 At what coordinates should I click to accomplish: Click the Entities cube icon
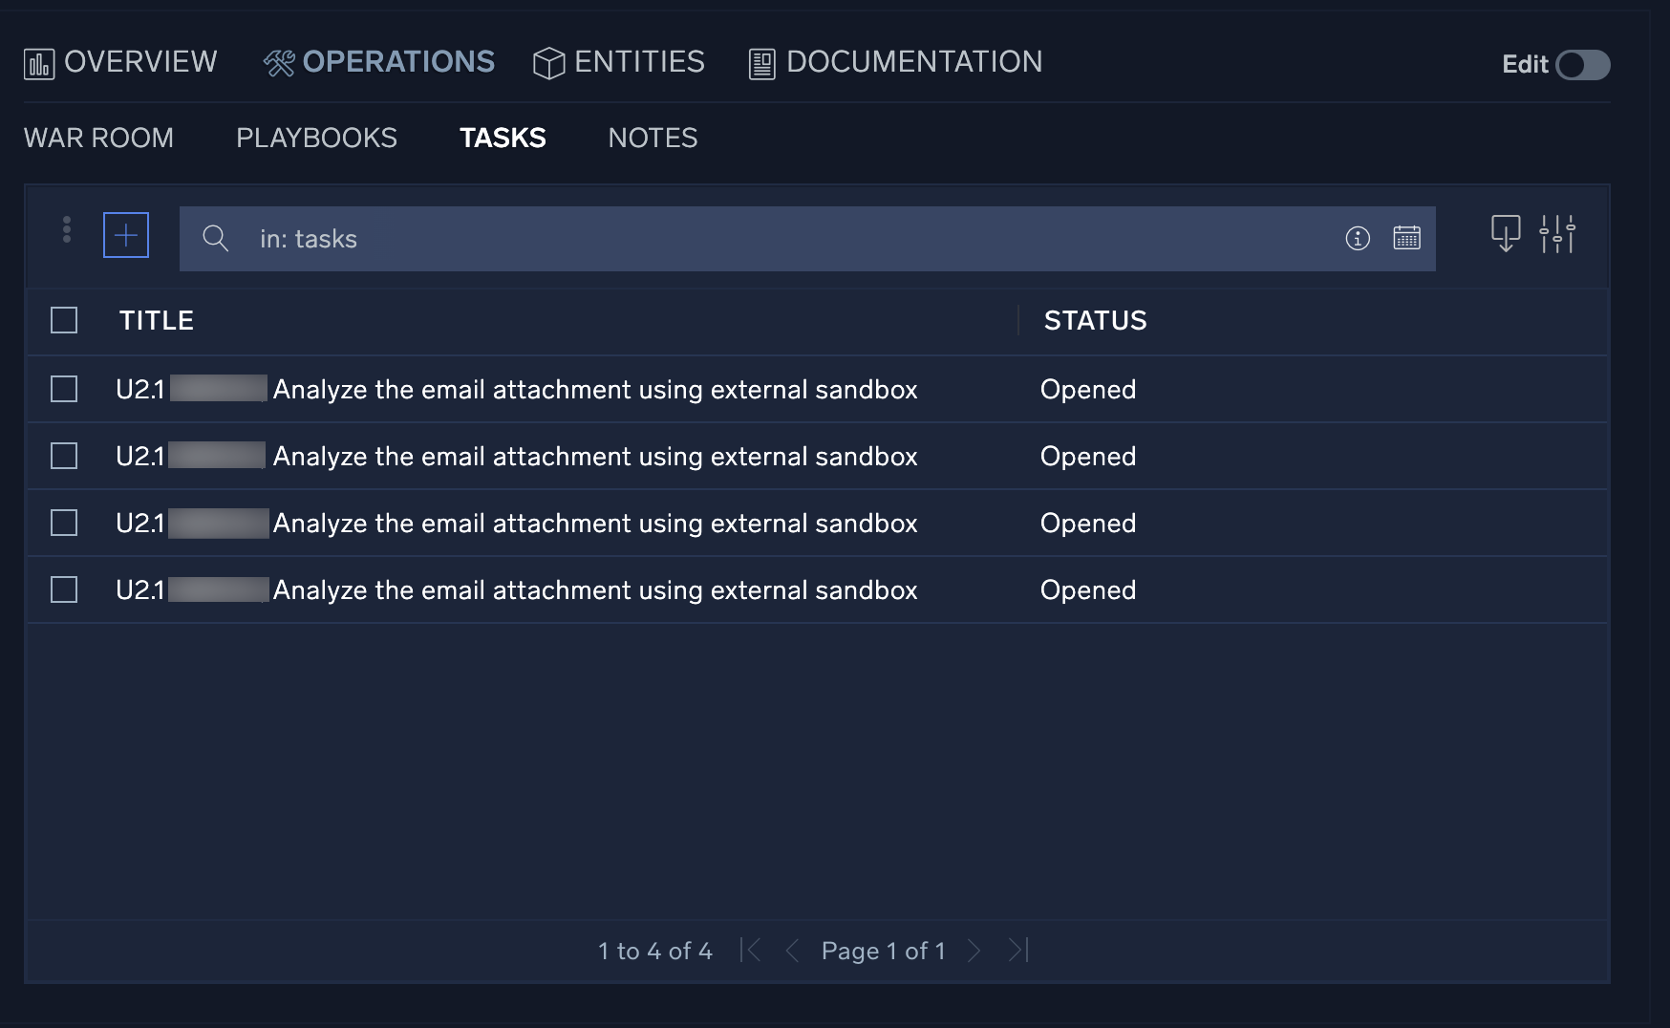click(547, 61)
